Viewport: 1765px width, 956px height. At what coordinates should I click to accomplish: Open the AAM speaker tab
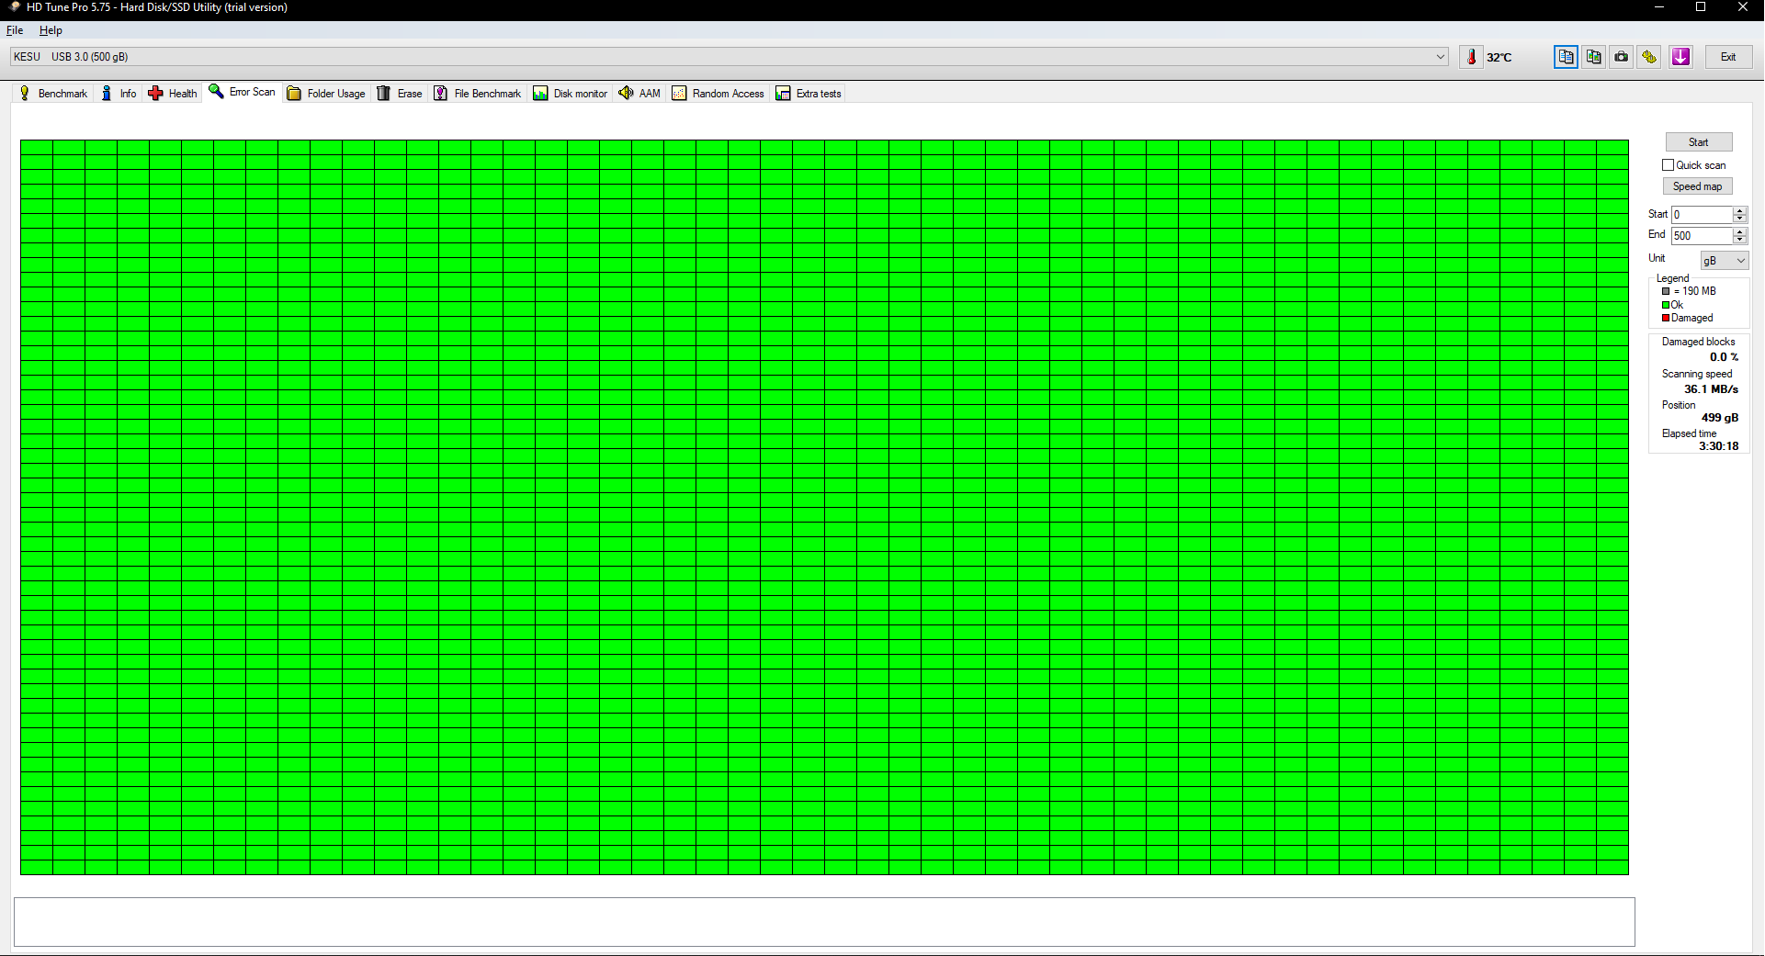[x=639, y=93]
